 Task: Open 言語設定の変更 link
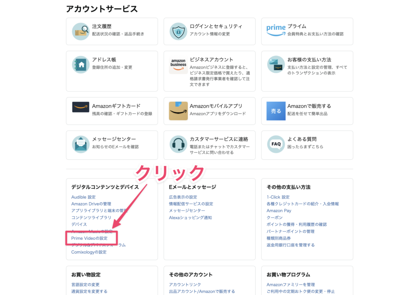point(85,285)
